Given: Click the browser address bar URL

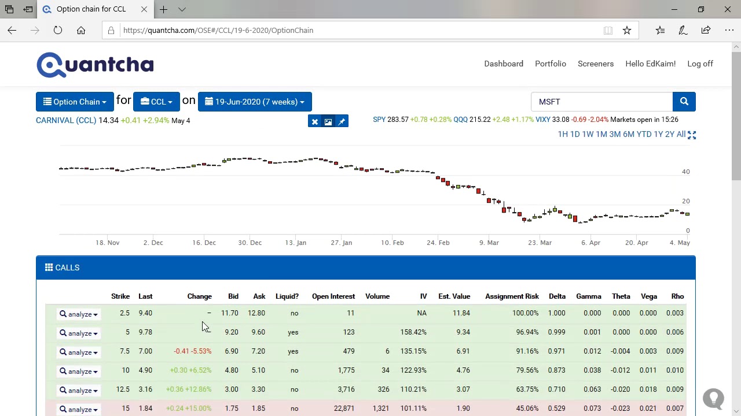Looking at the screenshot, I should pyautogui.click(x=218, y=30).
